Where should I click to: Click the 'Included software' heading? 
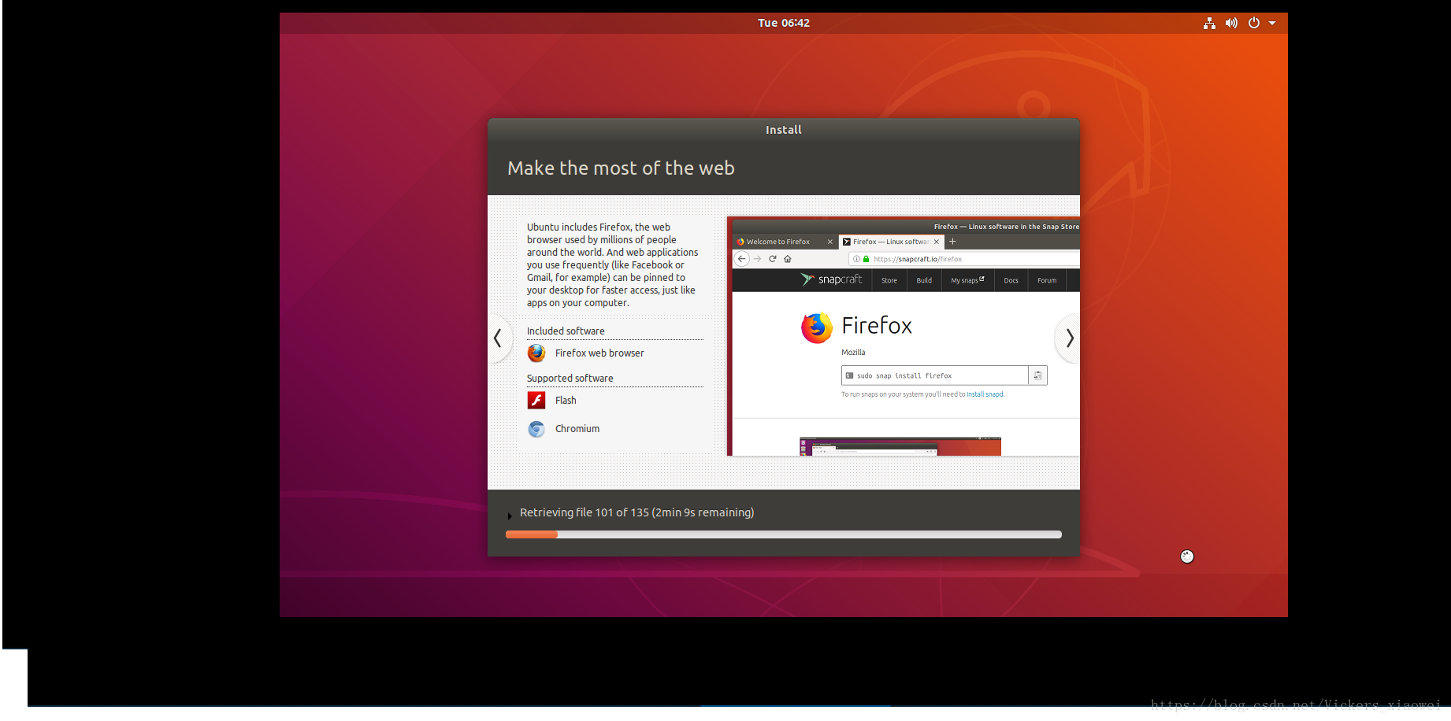566,331
